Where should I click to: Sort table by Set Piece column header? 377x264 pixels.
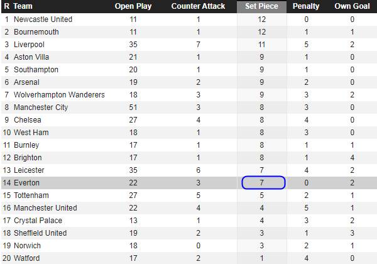point(261,6)
